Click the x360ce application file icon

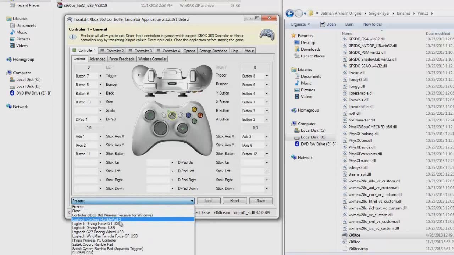point(344,235)
